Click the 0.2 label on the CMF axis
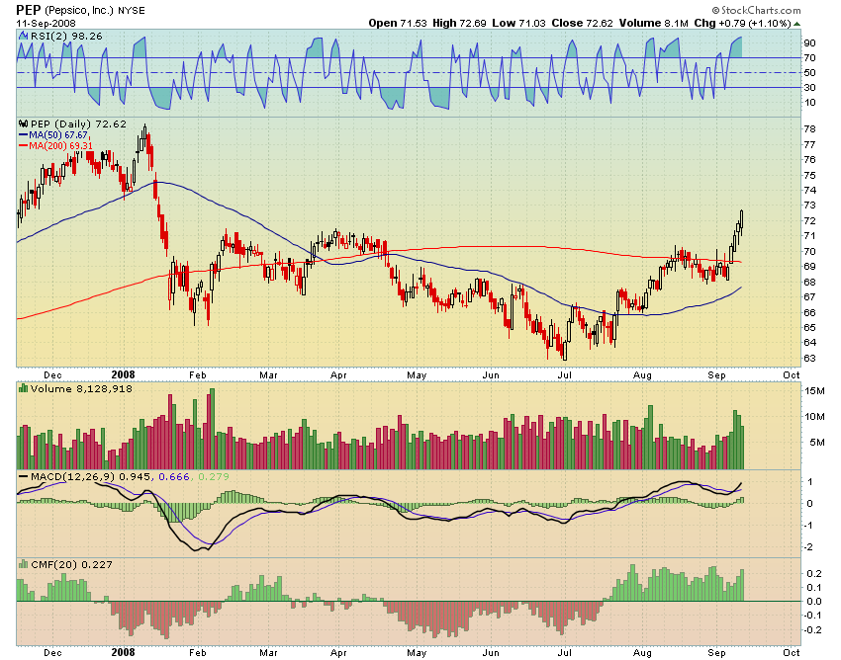This screenshot has width=841, height=660. click(814, 574)
